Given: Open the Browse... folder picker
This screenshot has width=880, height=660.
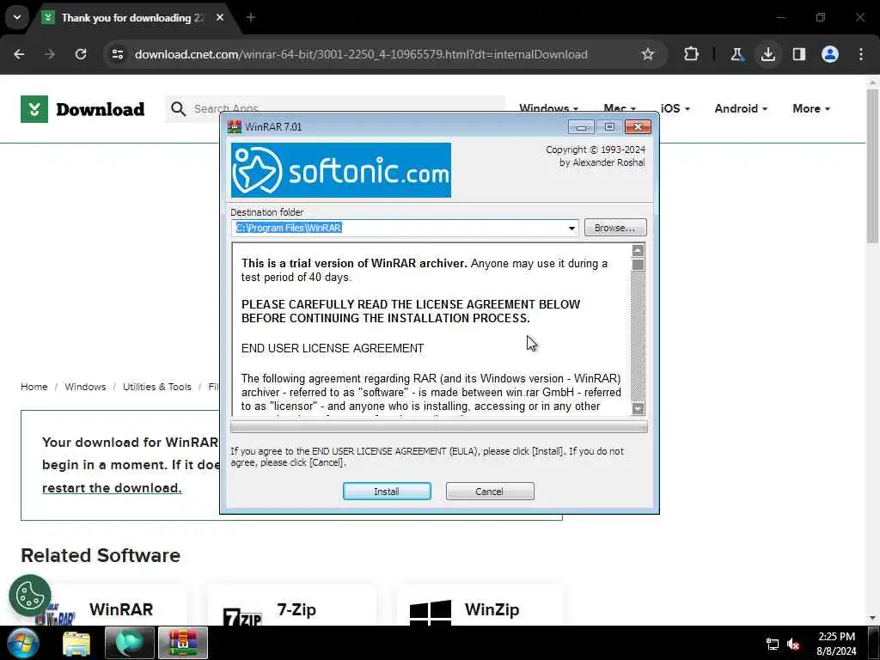Looking at the screenshot, I should click(615, 227).
